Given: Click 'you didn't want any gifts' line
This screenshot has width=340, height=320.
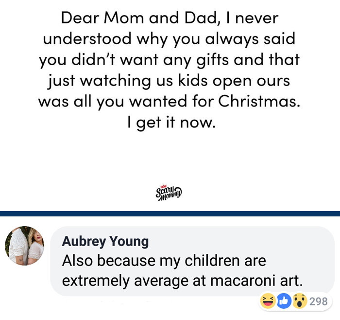Looking at the screenshot, I should (x=169, y=60).
